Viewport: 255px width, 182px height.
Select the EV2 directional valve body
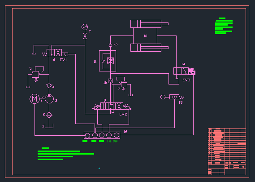pyautogui.click(x=112, y=106)
